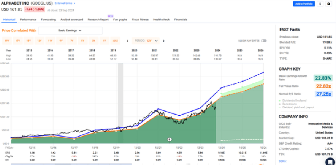Click the red -1.74 (-1.06%) change badge

[x=35, y=9]
